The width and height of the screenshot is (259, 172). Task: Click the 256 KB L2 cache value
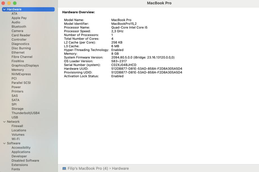click(x=117, y=42)
